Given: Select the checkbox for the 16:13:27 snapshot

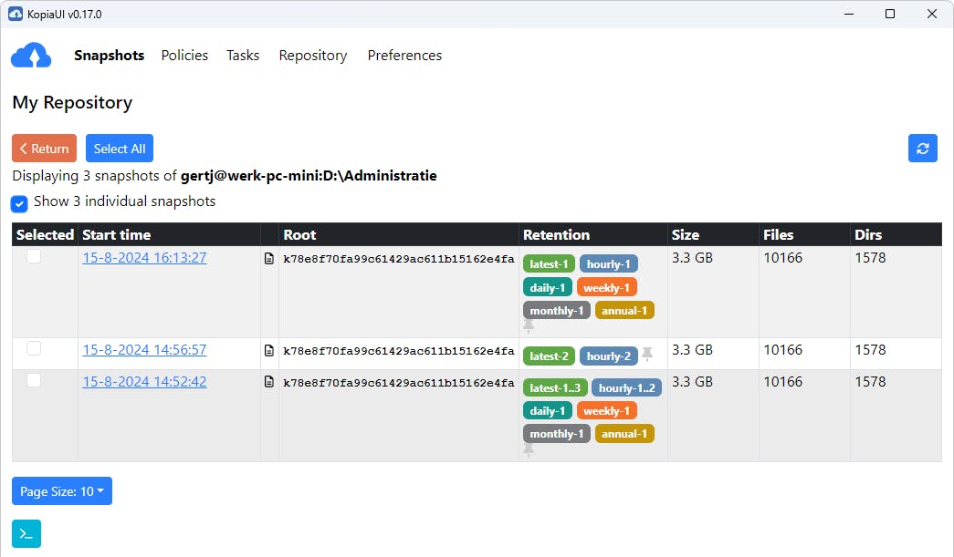Looking at the screenshot, I should [x=34, y=257].
